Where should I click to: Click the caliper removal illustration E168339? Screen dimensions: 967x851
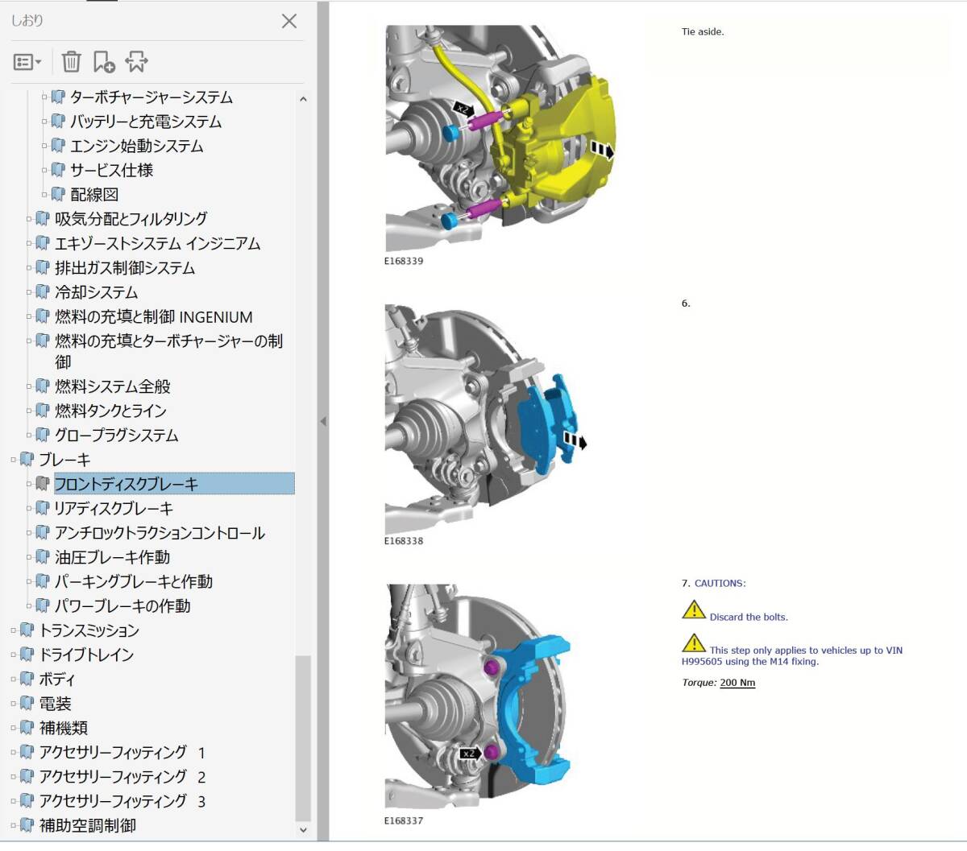(x=500, y=139)
